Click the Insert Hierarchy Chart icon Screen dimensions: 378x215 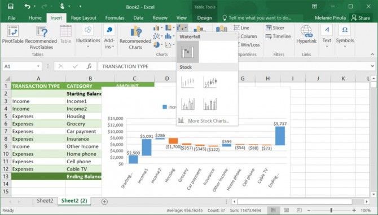click(169, 28)
